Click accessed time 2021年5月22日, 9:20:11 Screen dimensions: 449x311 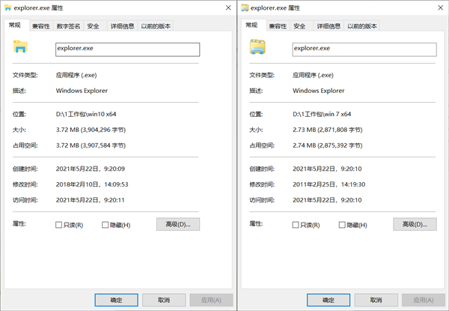pyautogui.click(x=91, y=200)
